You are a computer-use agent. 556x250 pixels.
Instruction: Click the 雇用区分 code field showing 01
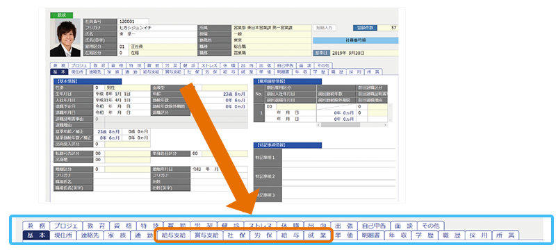(x=123, y=47)
